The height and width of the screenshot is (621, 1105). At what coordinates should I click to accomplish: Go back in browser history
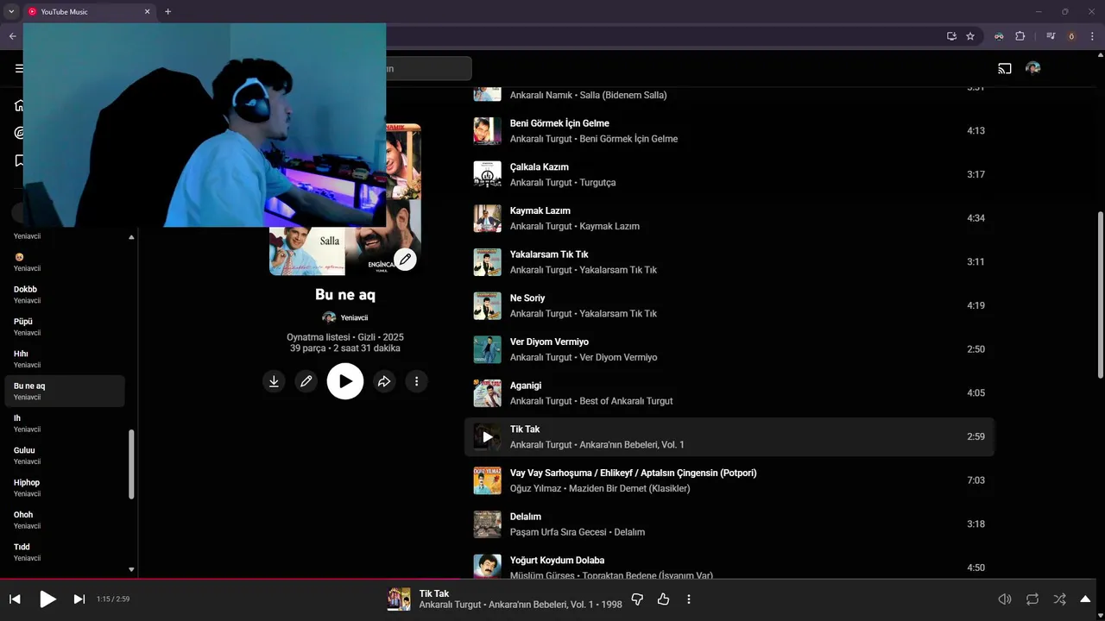pyautogui.click(x=12, y=36)
